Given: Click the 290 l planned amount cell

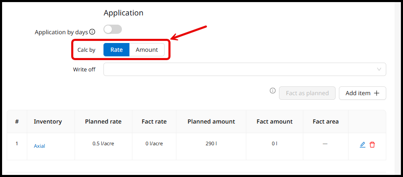Looking at the screenshot, I should pyautogui.click(x=211, y=144).
